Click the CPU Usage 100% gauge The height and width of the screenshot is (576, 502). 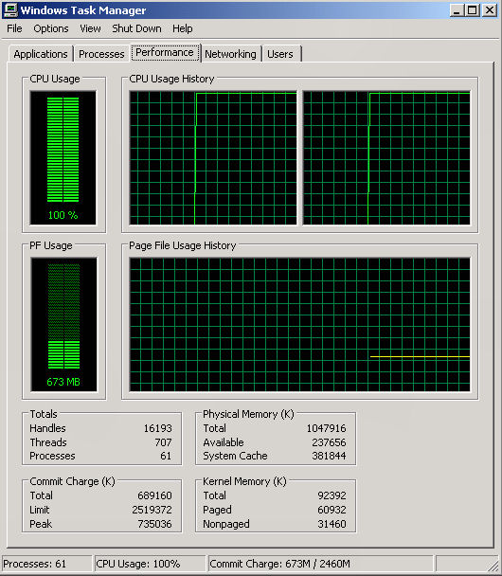pyautogui.click(x=63, y=157)
